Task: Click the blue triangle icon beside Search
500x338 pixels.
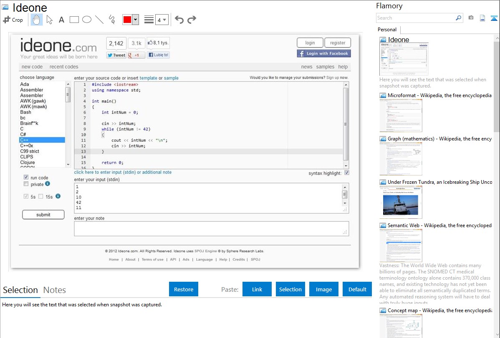Action: pyautogui.click(x=494, y=18)
